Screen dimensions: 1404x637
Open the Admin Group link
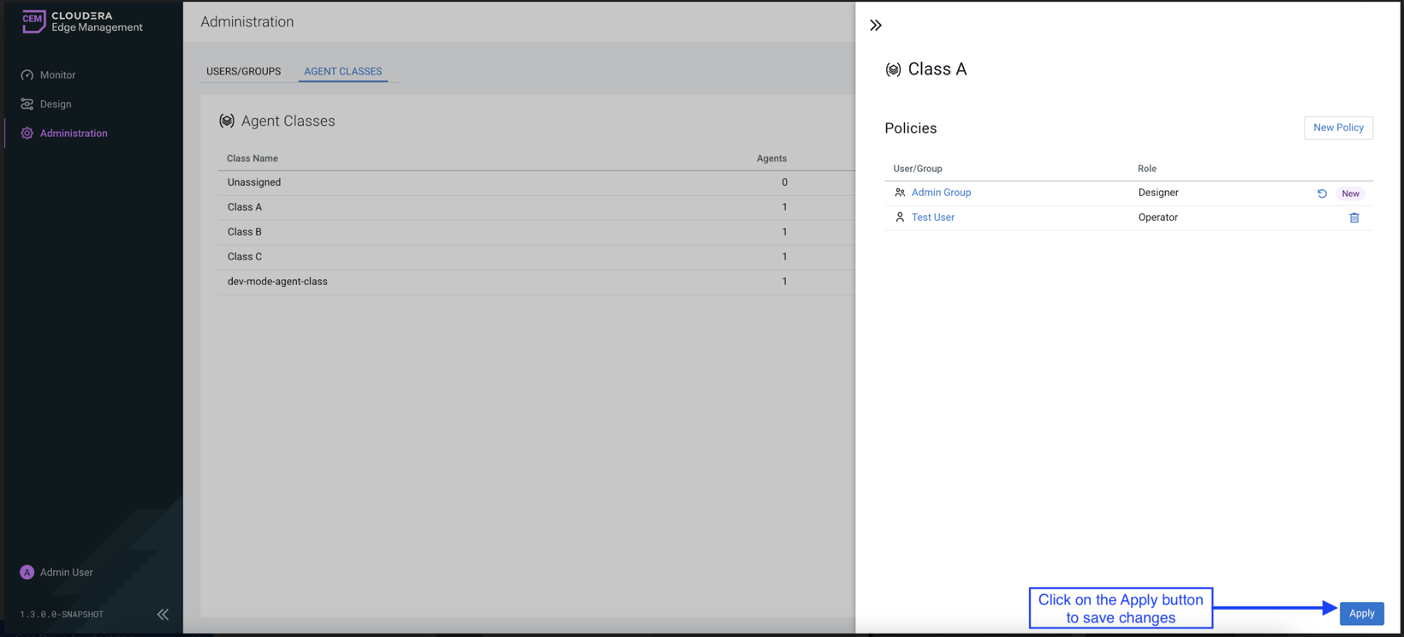point(941,193)
